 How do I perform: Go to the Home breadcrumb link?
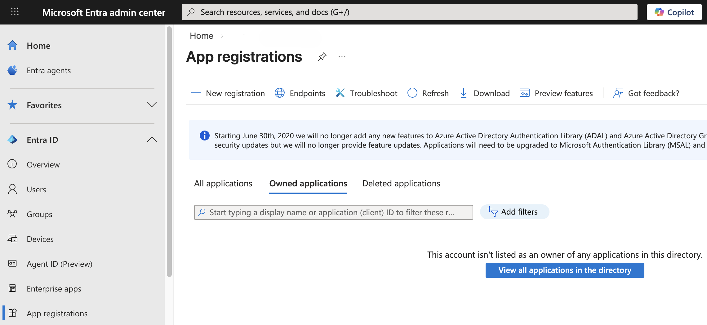tap(202, 36)
